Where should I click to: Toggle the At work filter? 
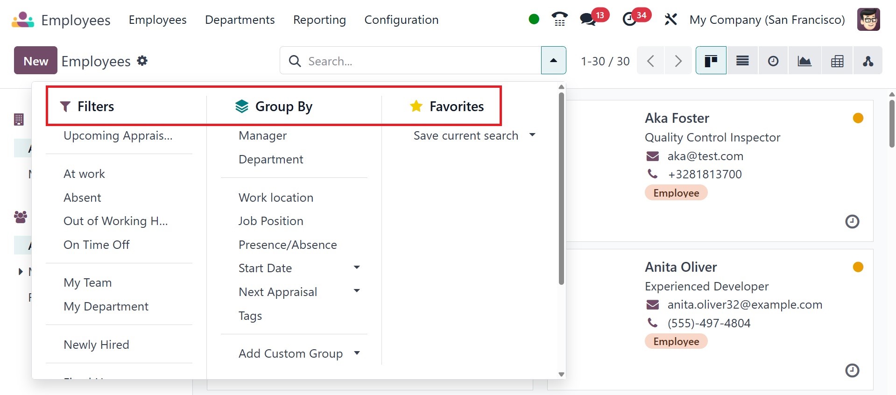[85, 174]
